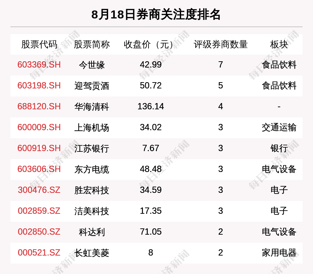Select stock code 600009.SH
313x274 pixels.
(39, 127)
